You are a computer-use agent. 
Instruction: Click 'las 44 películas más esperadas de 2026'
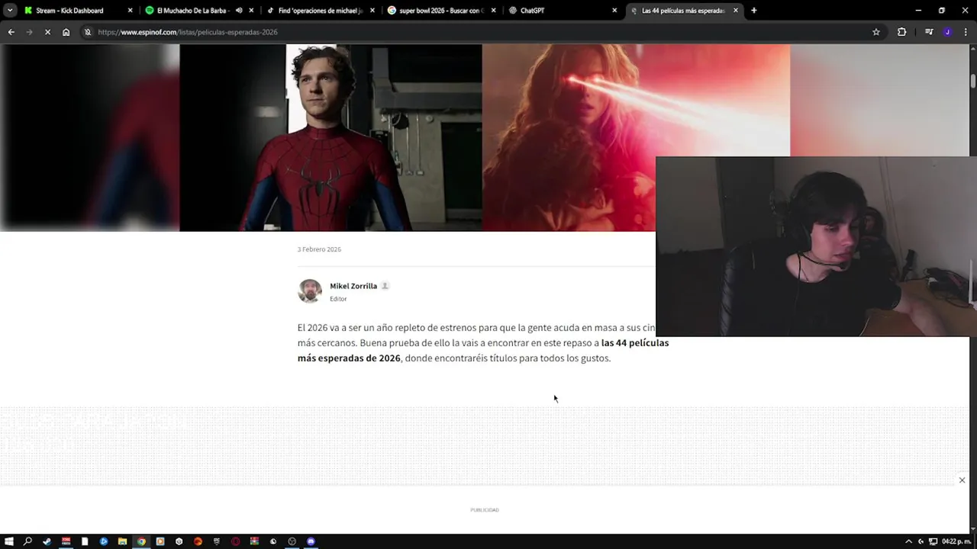(483, 350)
